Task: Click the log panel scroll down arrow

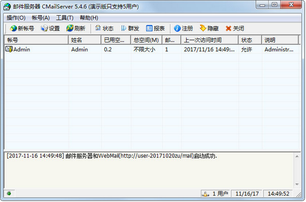Action: pyautogui.click(x=297, y=184)
